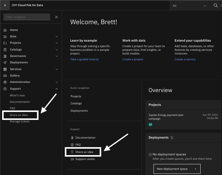Expand the Administration section chevron
This screenshot has width=222, height=175.
point(57,82)
